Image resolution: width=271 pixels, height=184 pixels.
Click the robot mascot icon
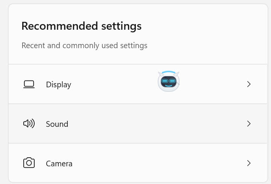168,82
